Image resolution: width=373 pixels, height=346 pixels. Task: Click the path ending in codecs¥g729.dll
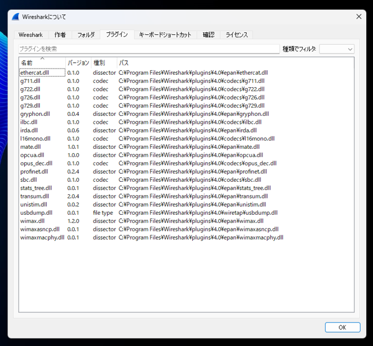click(x=191, y=106)
